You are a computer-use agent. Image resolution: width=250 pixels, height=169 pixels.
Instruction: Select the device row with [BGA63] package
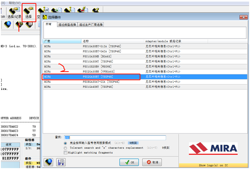(x=145, y=56)
